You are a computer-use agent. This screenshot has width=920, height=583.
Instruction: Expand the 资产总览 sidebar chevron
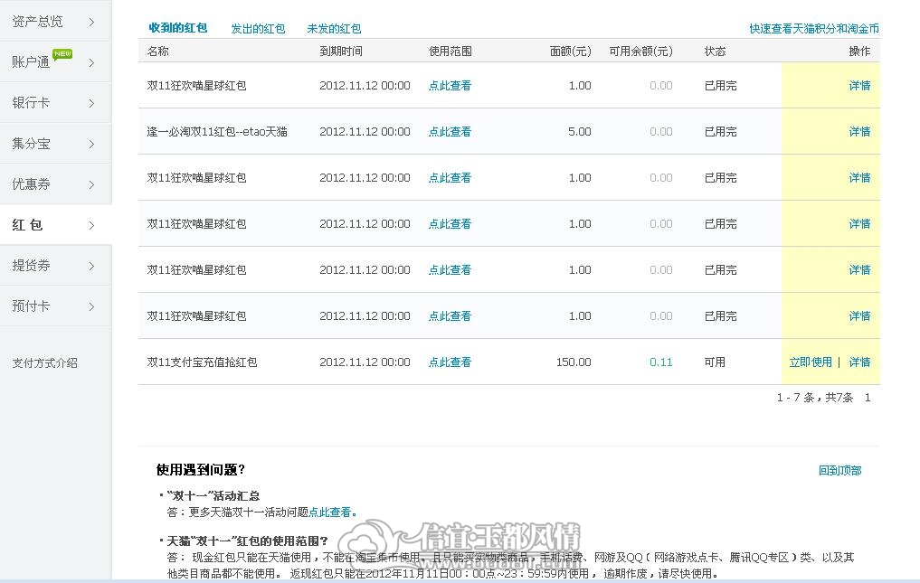(91, 22)
